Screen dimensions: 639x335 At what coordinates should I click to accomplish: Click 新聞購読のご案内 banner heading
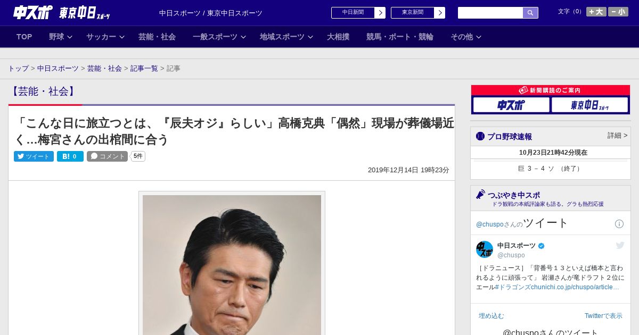pyautogui.click(x=551, y=90)
